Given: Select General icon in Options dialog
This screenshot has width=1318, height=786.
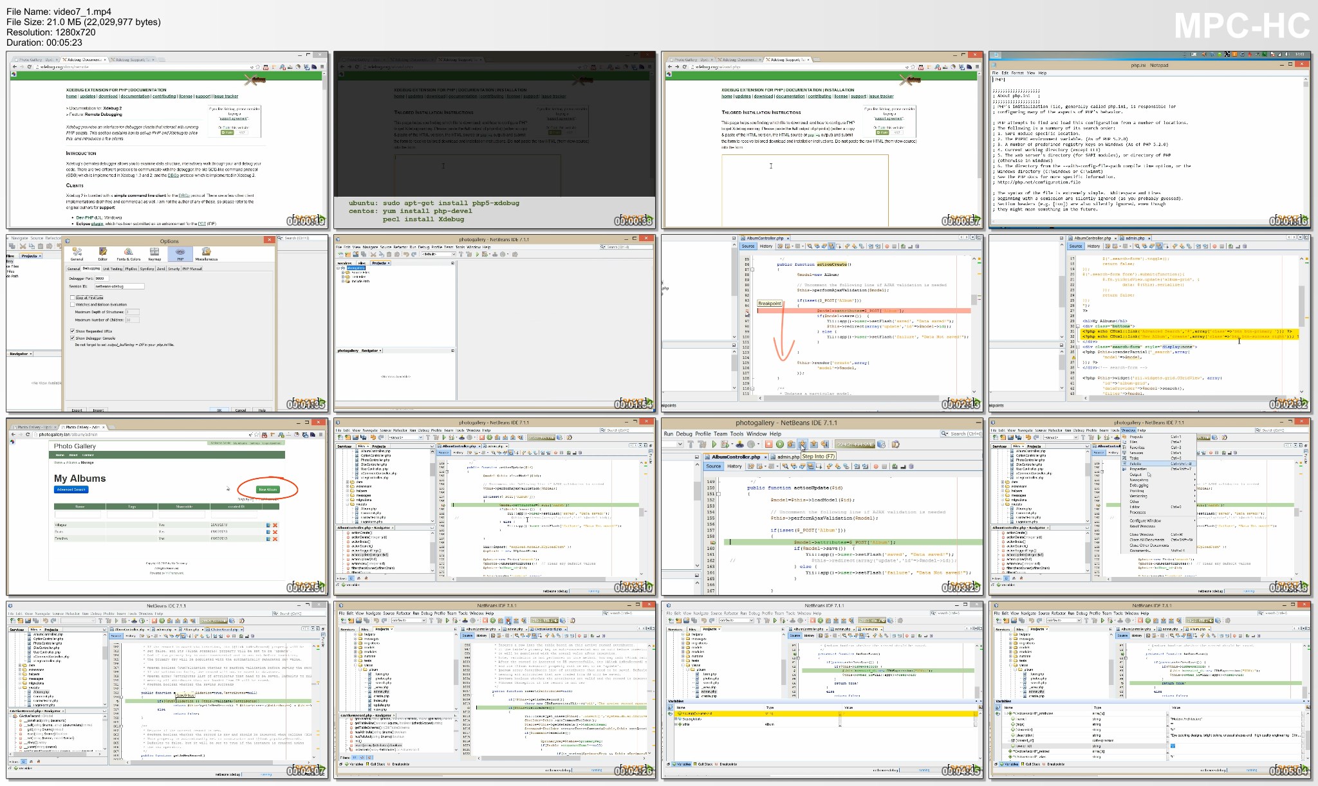Looking at the screenshot, I should (77, 253).
